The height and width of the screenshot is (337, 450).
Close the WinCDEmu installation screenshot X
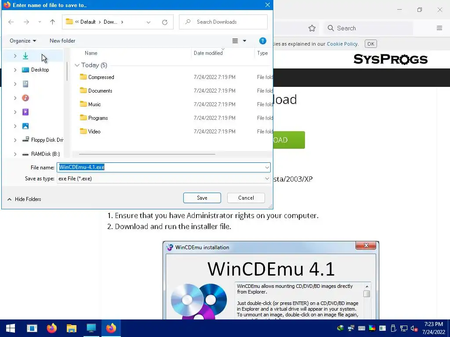click(366, 245)
